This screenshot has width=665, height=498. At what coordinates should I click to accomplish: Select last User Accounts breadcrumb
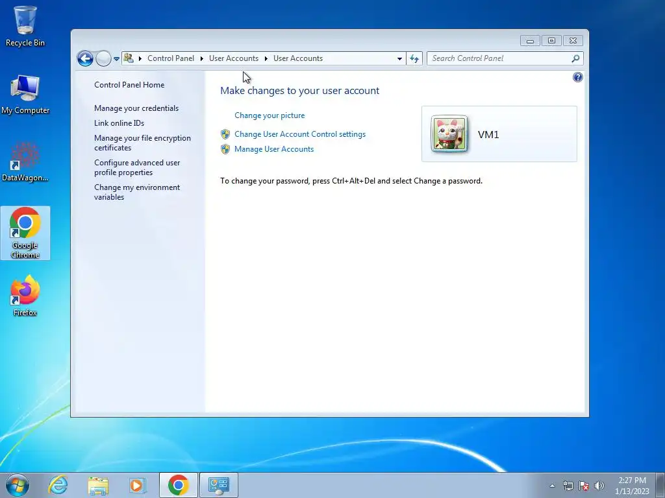298,58
